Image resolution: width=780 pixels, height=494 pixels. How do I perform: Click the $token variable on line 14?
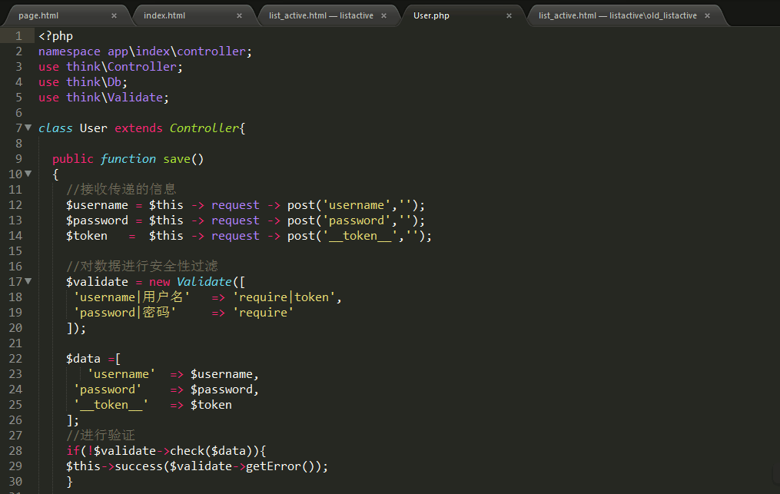click(86, 236)
